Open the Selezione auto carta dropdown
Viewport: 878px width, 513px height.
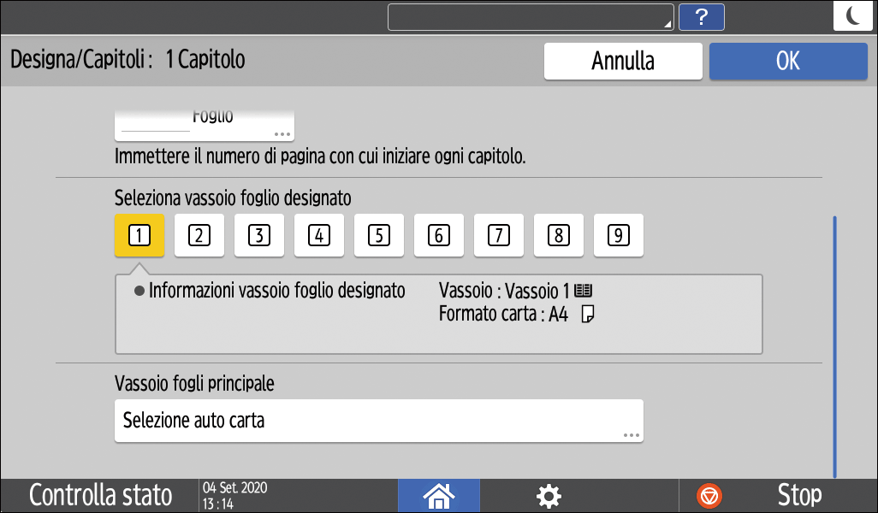378,421
